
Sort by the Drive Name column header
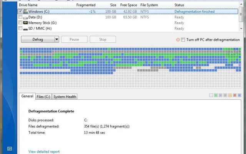pyautogui.click(x=28, y=5)
